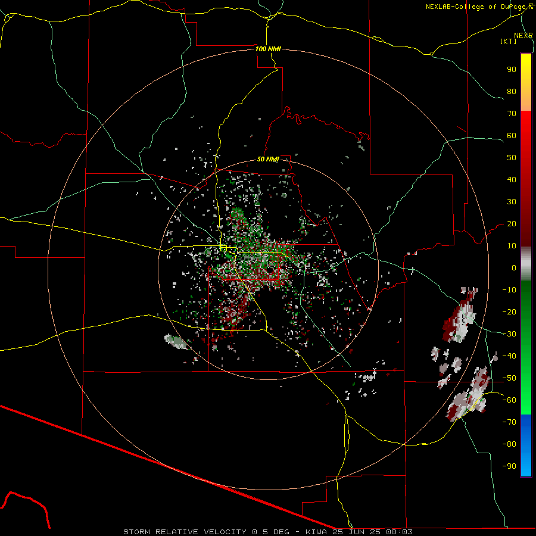Select the 100 NMI range ring label
536x536 pixels.
268,49
